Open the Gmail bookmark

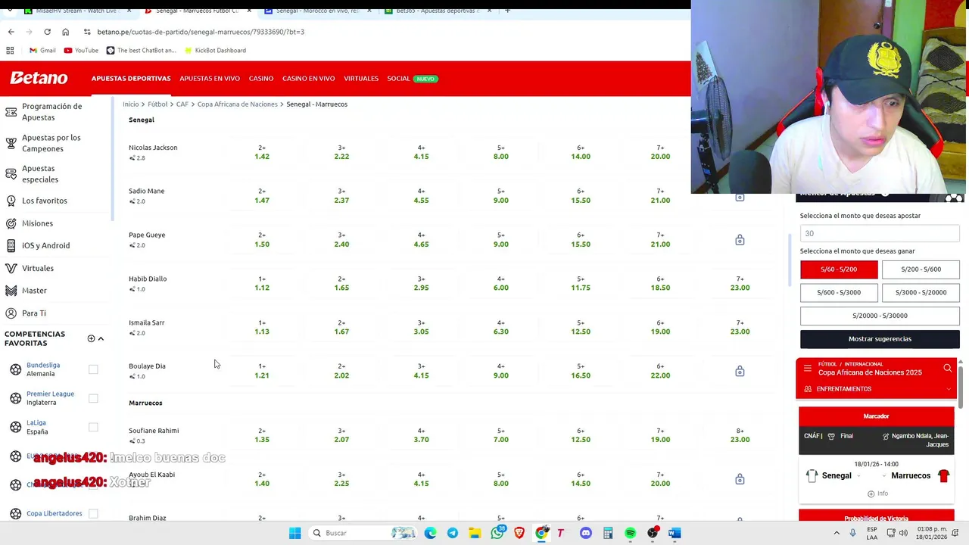[42, 50]
